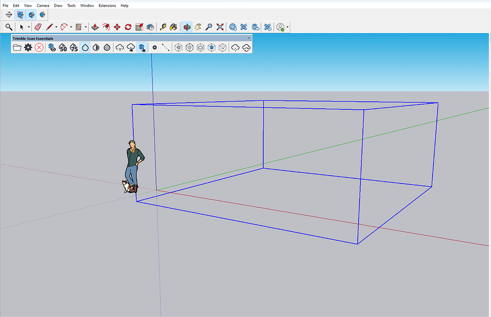Viewport: 491px width, 317px height.
Task: Select the Move tool
Action: [x=117, y=27]
